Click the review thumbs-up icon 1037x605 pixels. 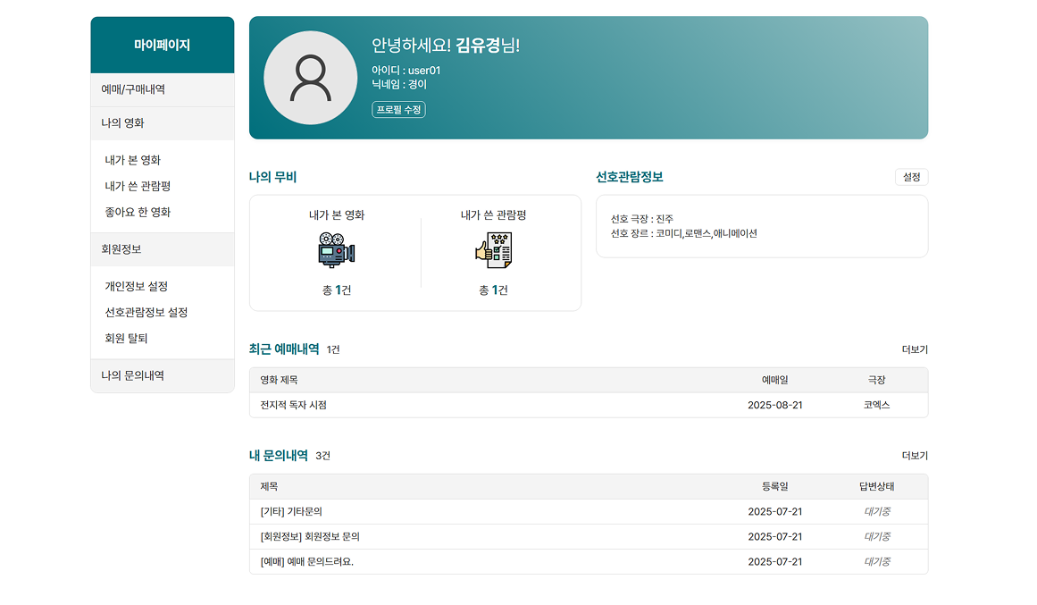pos(493,250)
